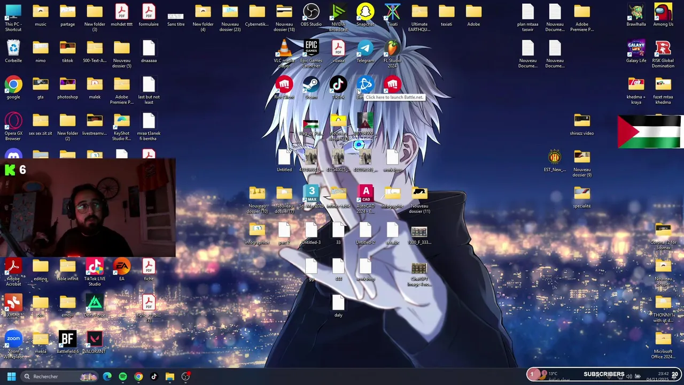Open the photoshop folder
Screen dimensions: 684x385
click(67, 88)
